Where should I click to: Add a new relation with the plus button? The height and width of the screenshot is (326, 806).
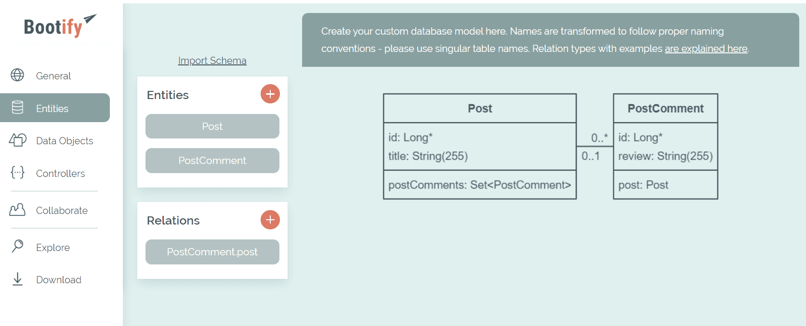270,220
